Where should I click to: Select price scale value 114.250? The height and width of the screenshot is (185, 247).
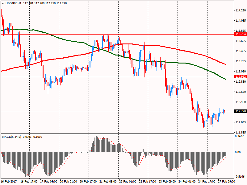click(x=241, y=10)
